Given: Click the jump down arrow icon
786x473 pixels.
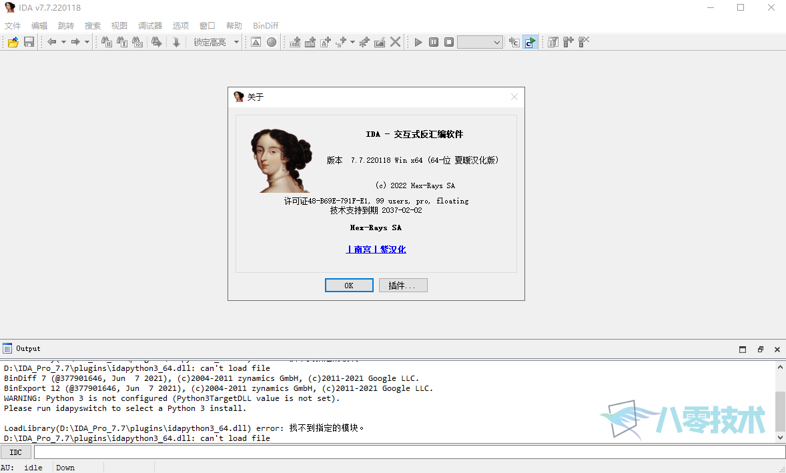Looking at the screenshot, I should [x=176, y=42].
